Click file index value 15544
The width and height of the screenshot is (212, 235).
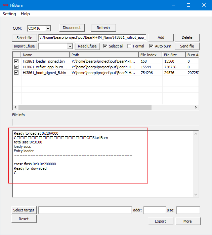pos(146,67)
